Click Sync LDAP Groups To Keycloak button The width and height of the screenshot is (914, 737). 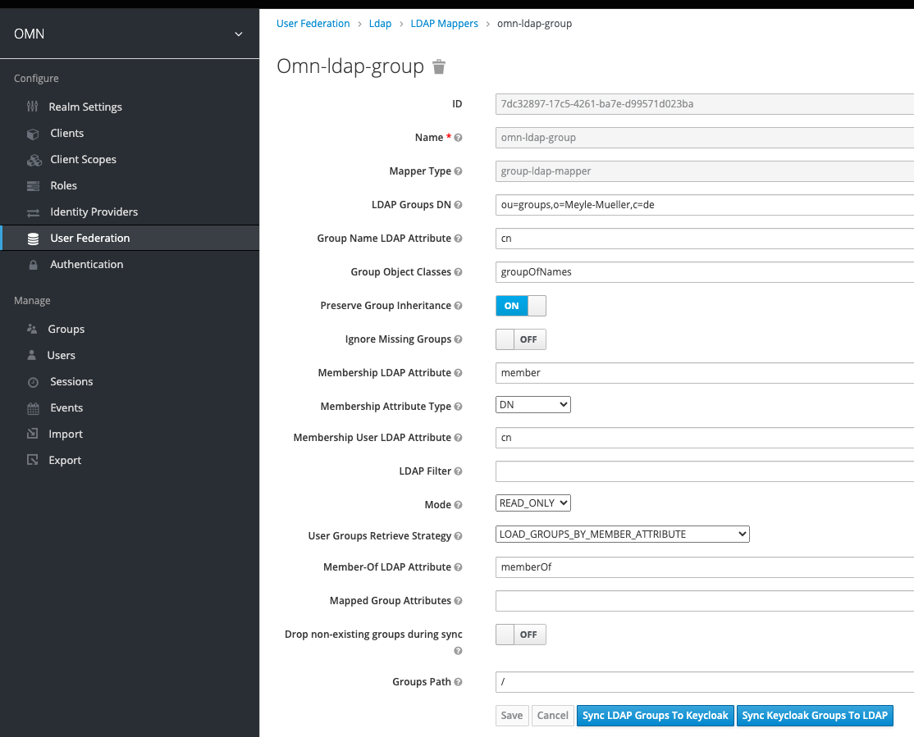pyautogui.click(x=655, y=716)
